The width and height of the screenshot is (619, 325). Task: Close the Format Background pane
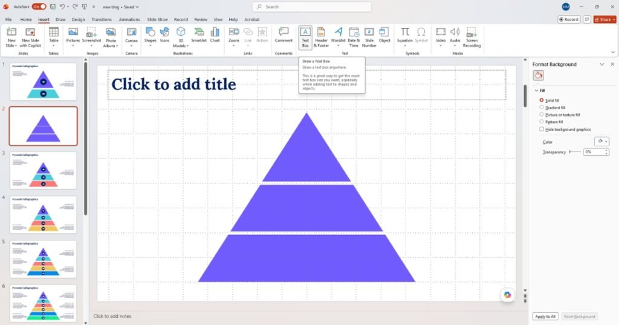tap(612, 64)
